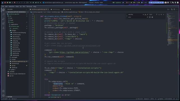Open the Extensions view
180x101 pixels.
(x=3, y=23)
